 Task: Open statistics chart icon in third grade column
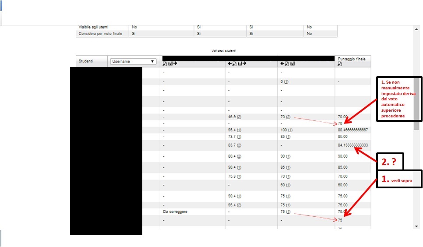point(292,64)
